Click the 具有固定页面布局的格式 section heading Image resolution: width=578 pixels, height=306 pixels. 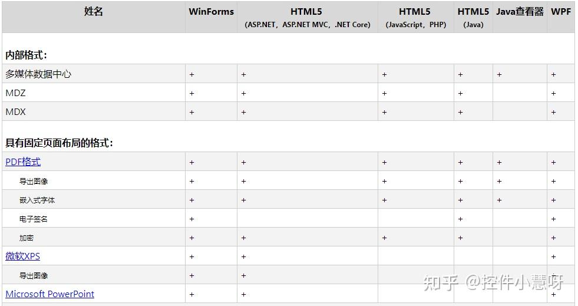pos(60,143)
